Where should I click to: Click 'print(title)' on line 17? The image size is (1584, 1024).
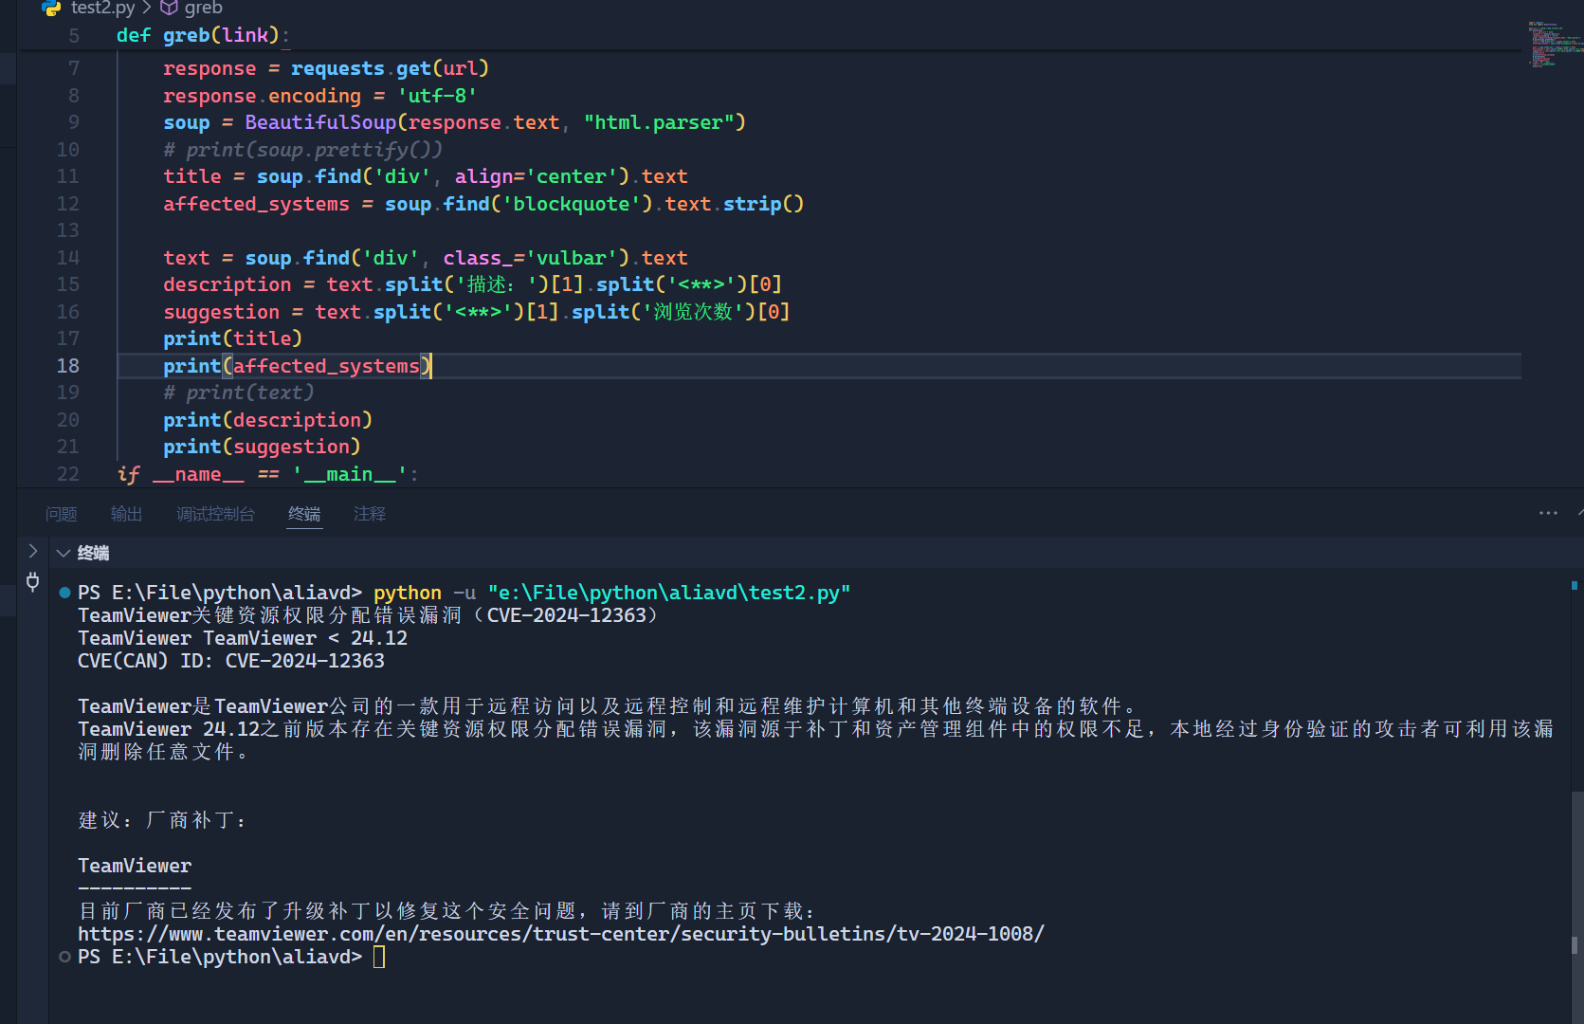[x=232, y=338]
